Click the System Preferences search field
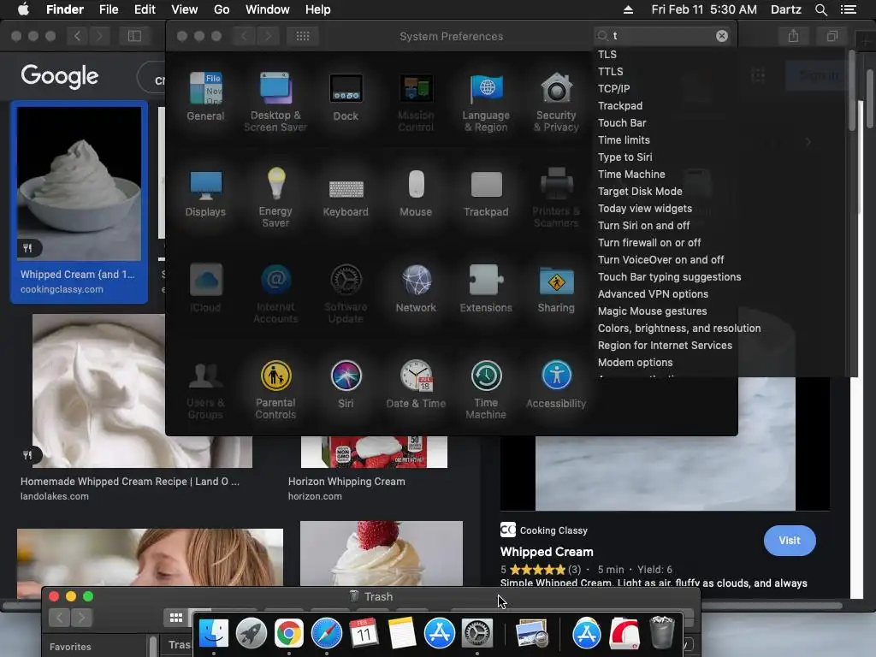876x657 pixels. [x=663, y=36]
